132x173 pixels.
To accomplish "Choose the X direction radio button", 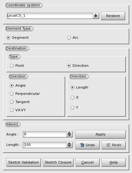I will click(x=74, y=97).
